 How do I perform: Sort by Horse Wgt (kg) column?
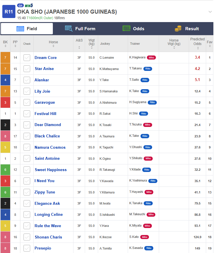click(174, 48)
